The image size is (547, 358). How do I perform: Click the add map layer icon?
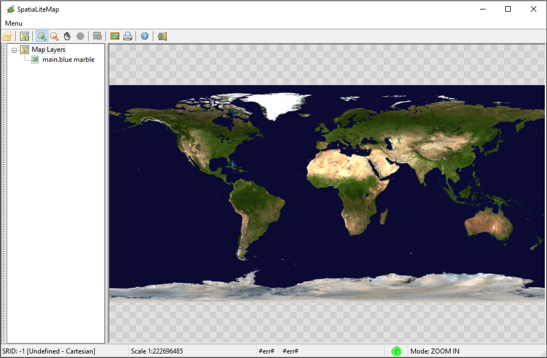(25, 36)
